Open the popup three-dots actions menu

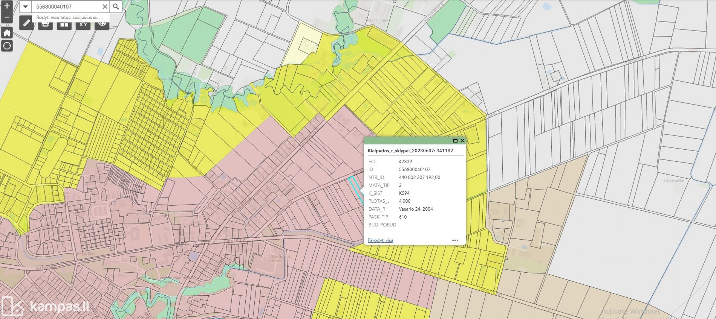(x=455, y=240)
